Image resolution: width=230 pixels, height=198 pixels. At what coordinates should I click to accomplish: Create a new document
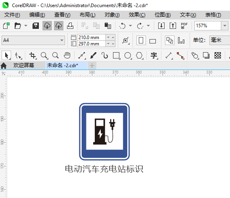click(6, 26)
